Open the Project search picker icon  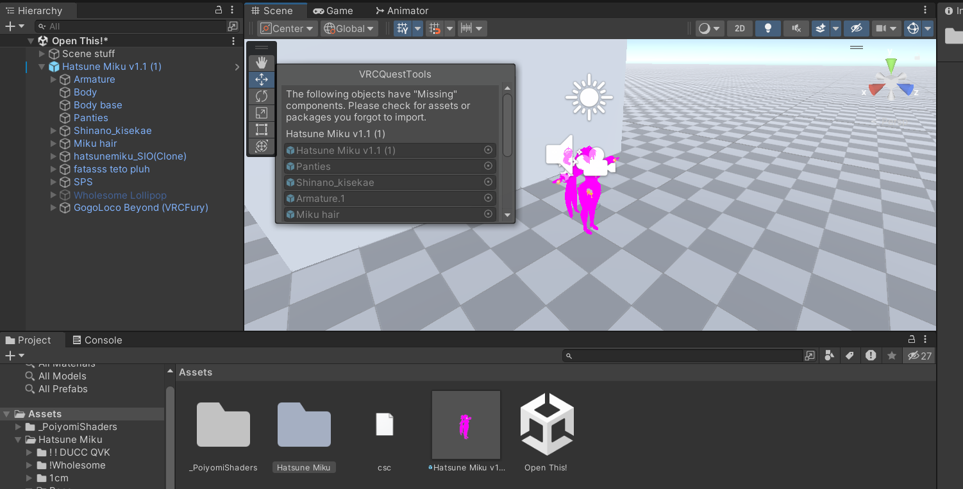click(x=810, y=356)
